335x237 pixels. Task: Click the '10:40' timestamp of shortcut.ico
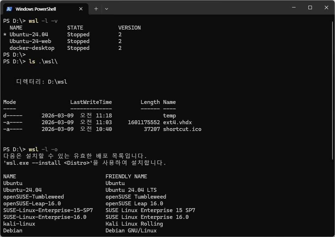click(x=104, y=129)
